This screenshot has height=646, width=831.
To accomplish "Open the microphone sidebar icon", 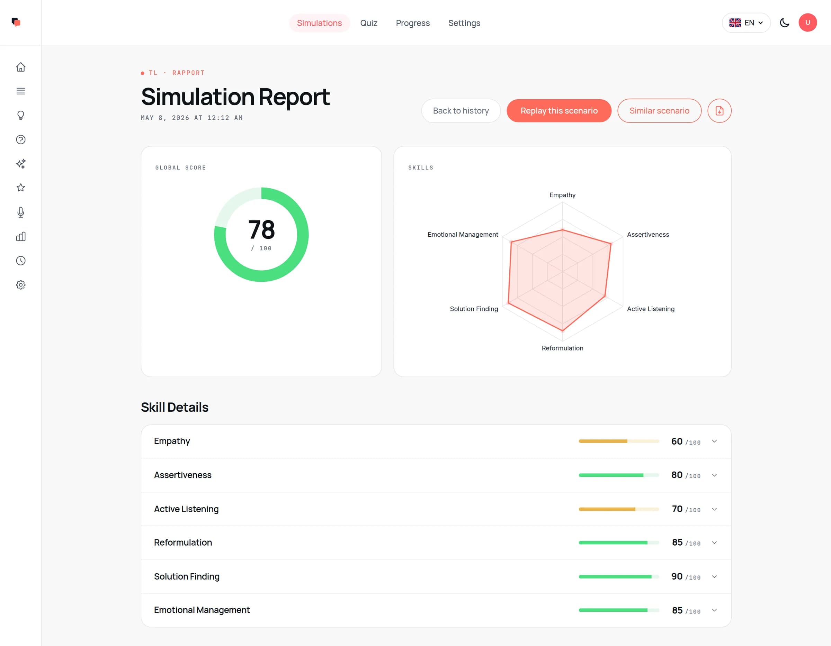I will point(20,212).
